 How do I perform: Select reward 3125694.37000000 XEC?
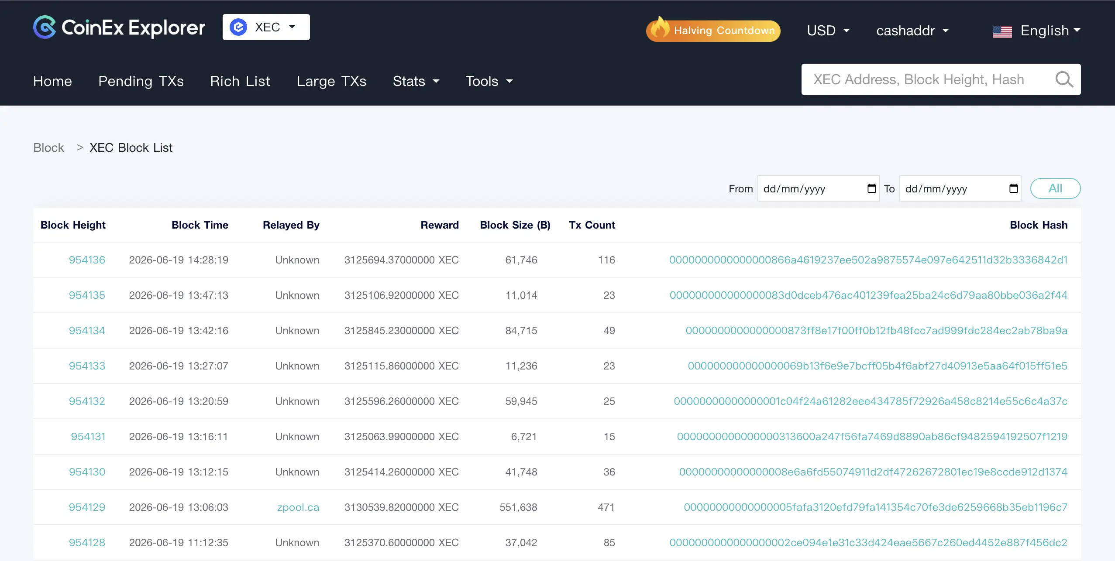(x=402, y=260)
